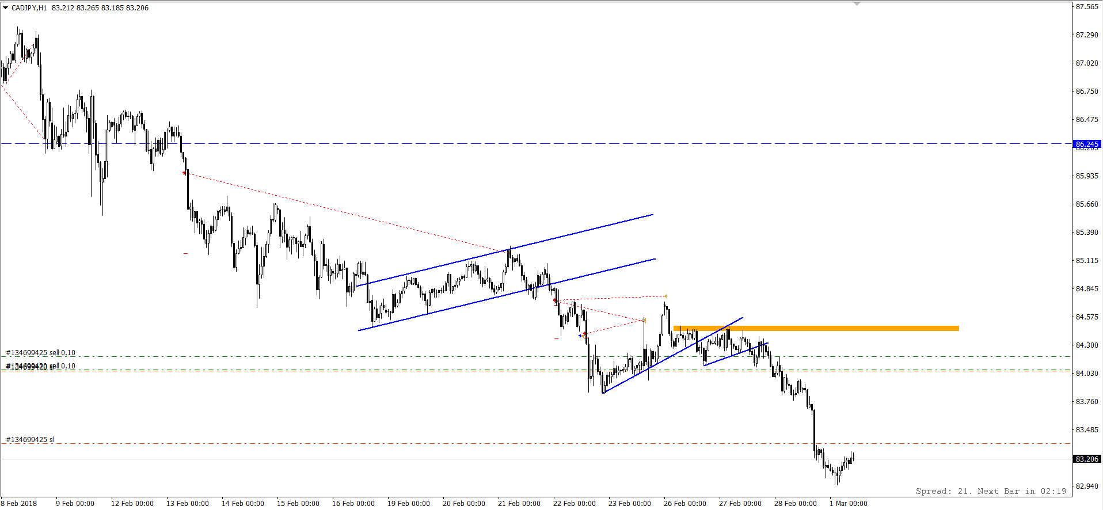1103x510 pixels.
Task: Click the 84.300 price scale value
Action: pyautogui.click(x=1087, y=345)
